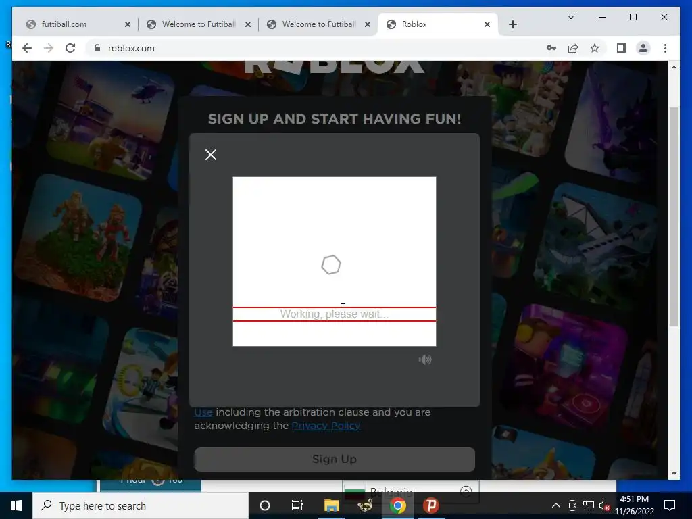Click the page scrollbar down arrow
Image resolution: width=692 pixels, height=519 pixels.
[x=674, y=474]
